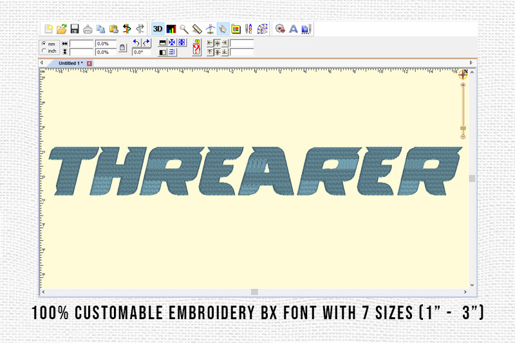Select the inch units radio button

(44, 51)
